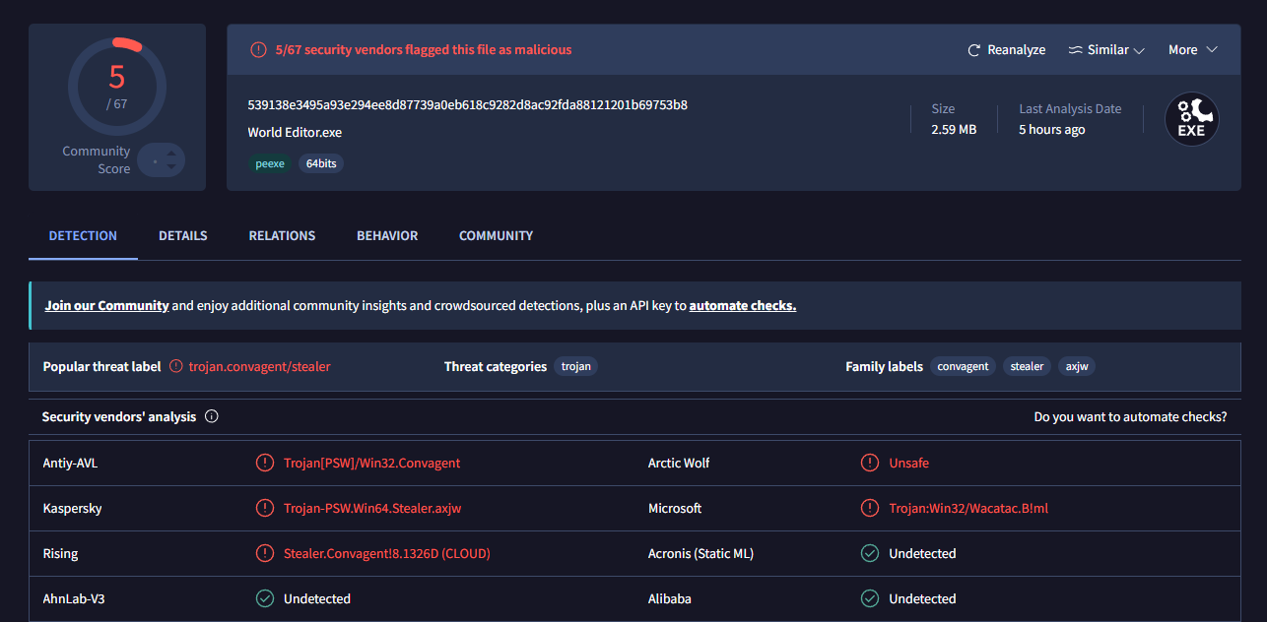Click the Arctic Wolf Unsafe alert icon
Screen dimensions: 1267x622
[869, 463]
